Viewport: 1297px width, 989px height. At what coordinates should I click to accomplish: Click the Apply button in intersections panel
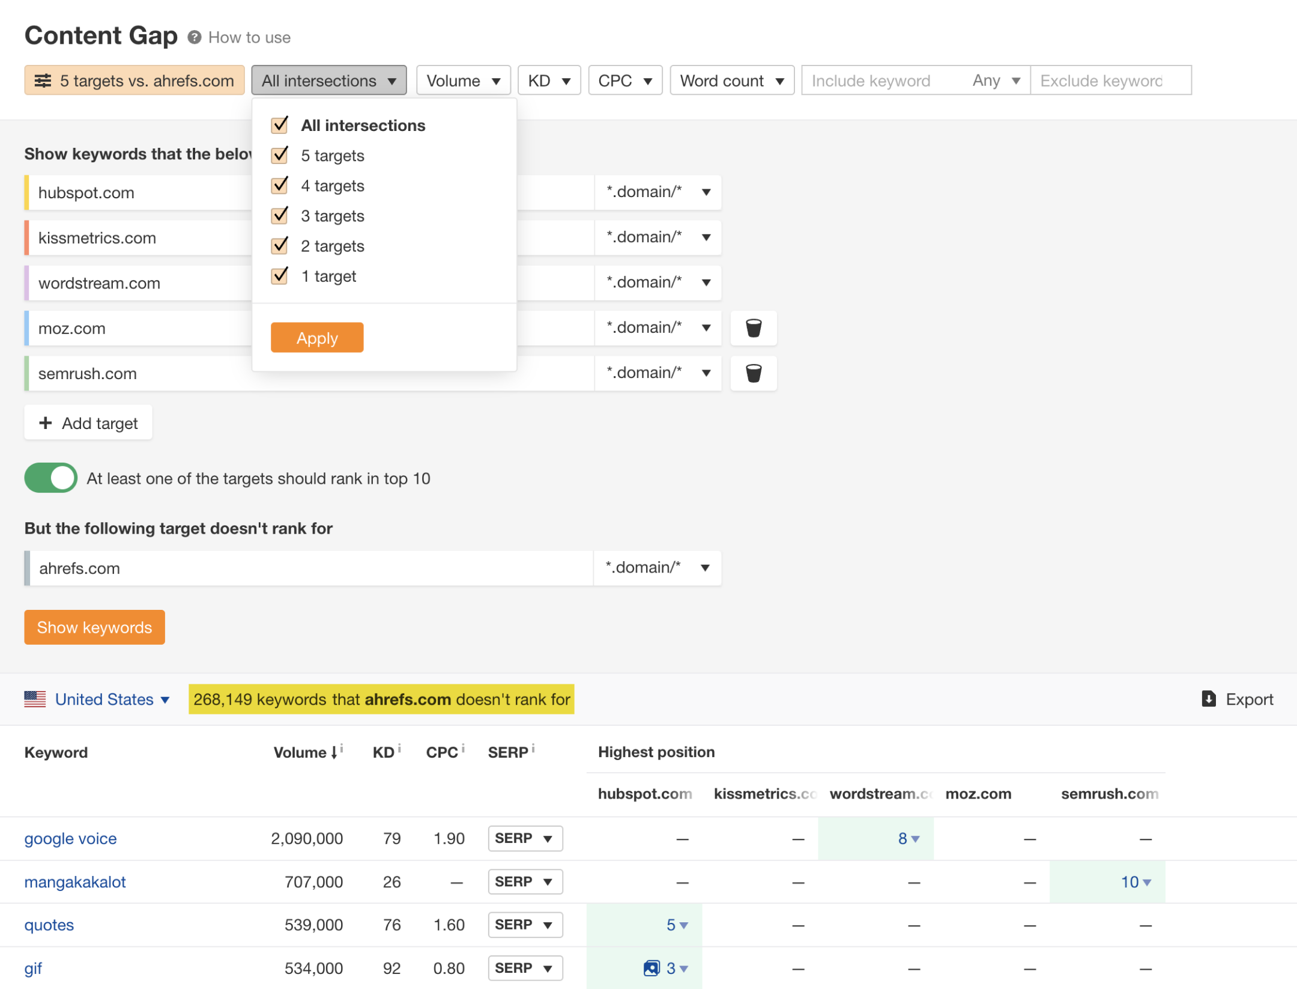coord(316,336)
